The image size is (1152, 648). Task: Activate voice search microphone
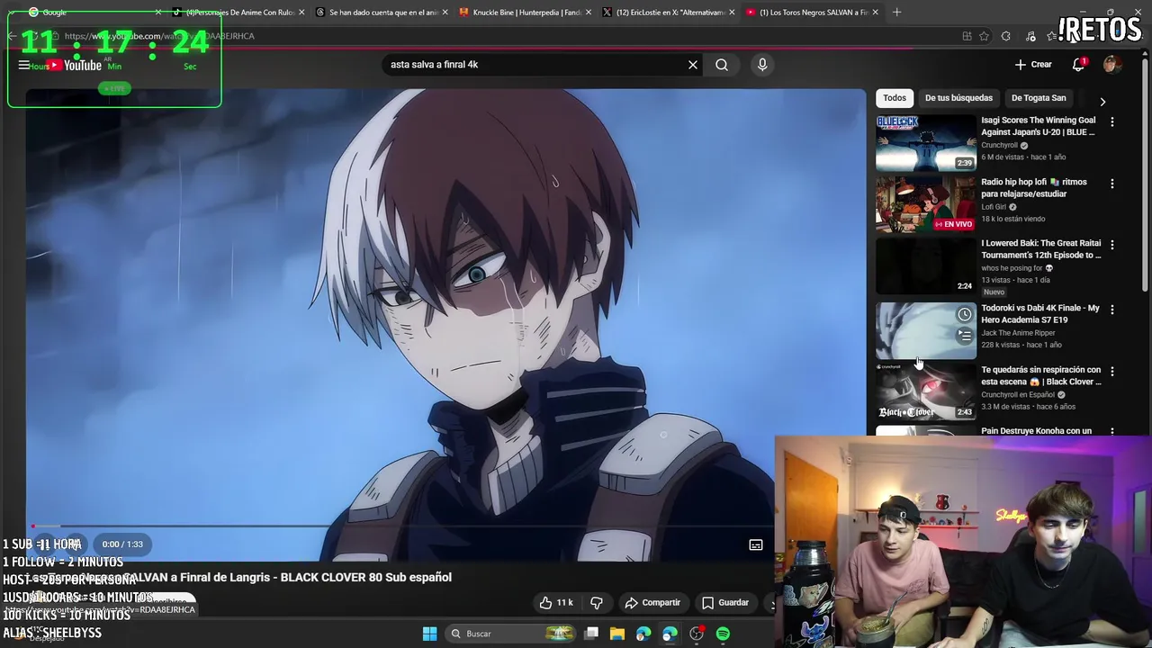(x=762, y=65)
